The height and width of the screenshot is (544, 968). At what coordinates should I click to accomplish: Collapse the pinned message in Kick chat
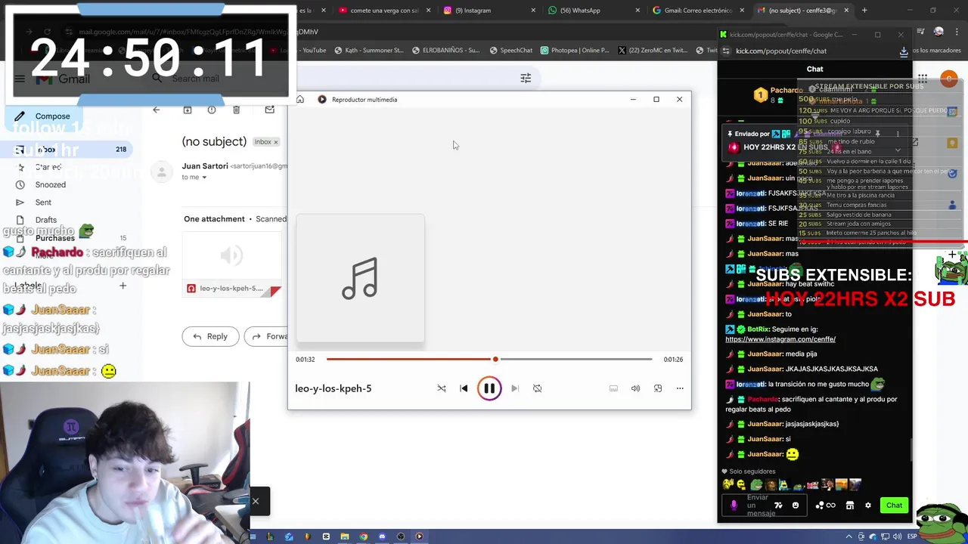click(898, 149)
